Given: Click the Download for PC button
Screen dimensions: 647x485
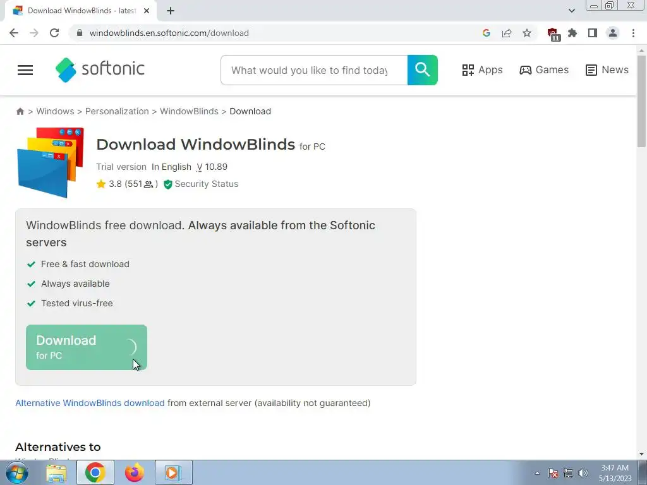Looking at the screenshot, I should (x=87, y=347).
